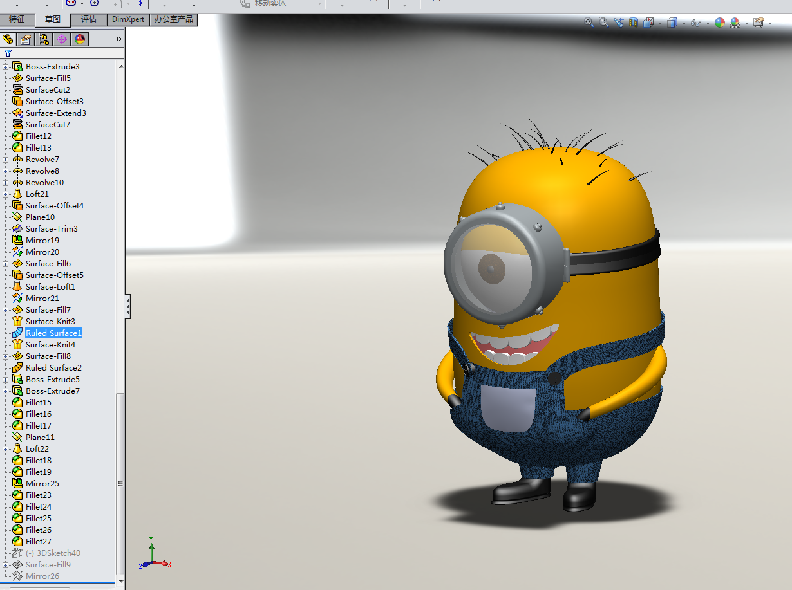Click the Hide/Show Items glasses icon
792x590 pixels.
coord(695,23)
